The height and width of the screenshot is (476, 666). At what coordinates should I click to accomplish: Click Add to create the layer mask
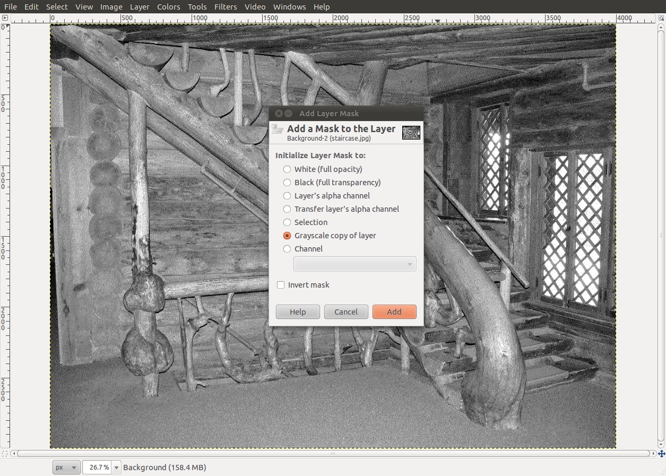pyautogui.click(x=394, y=312)
